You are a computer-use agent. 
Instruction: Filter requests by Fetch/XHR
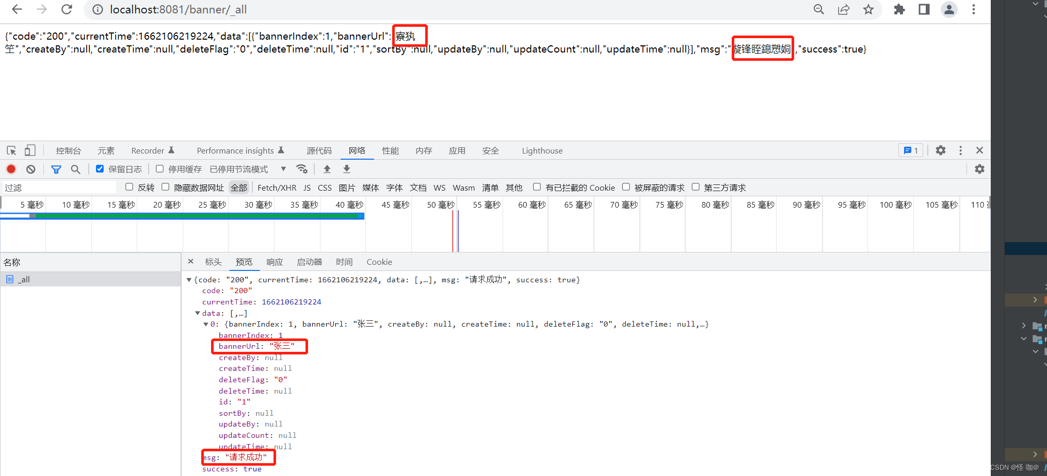(x=277, y=188)
